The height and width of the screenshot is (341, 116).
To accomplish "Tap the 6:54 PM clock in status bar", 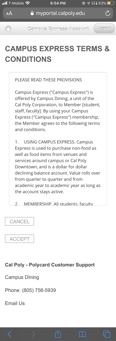I will [x=58, y=3].
